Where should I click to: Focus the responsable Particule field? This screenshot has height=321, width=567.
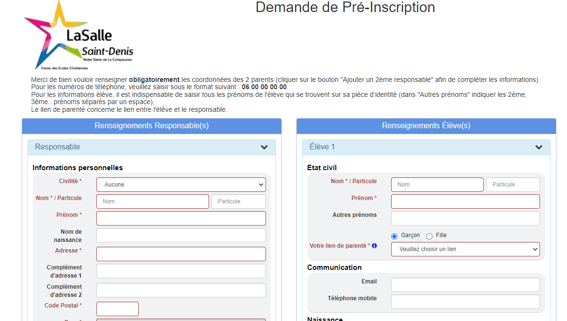(x=238, y=201)
